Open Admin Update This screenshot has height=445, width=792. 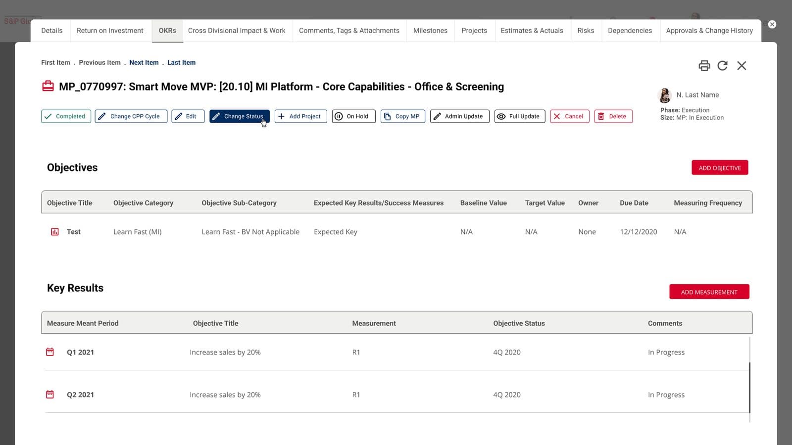[460, 116]
